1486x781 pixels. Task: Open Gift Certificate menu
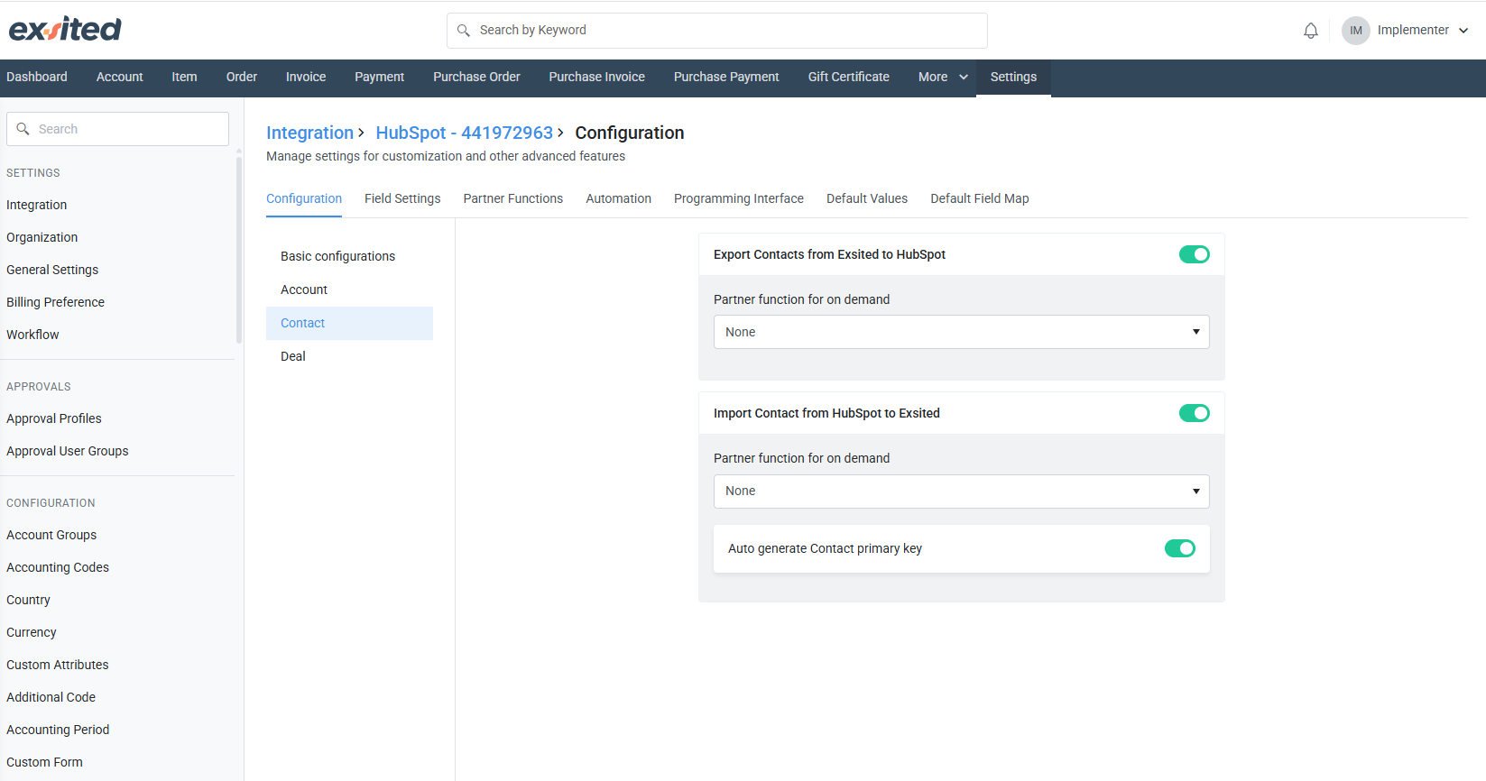848,78
